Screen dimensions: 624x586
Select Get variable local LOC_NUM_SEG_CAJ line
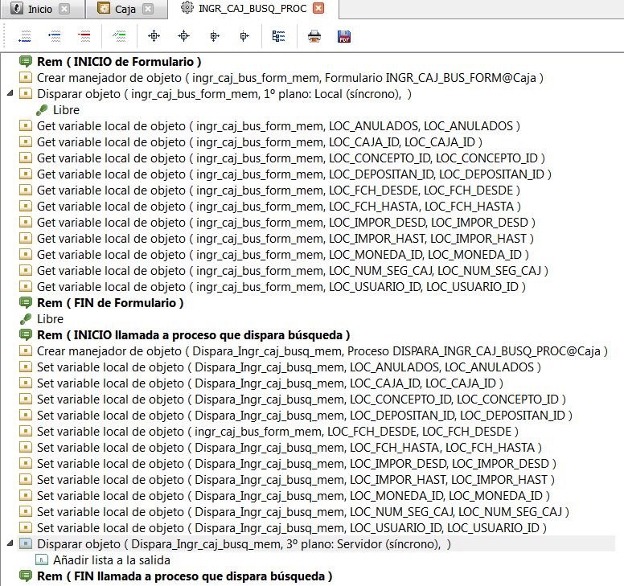click(x=293, y=271)
